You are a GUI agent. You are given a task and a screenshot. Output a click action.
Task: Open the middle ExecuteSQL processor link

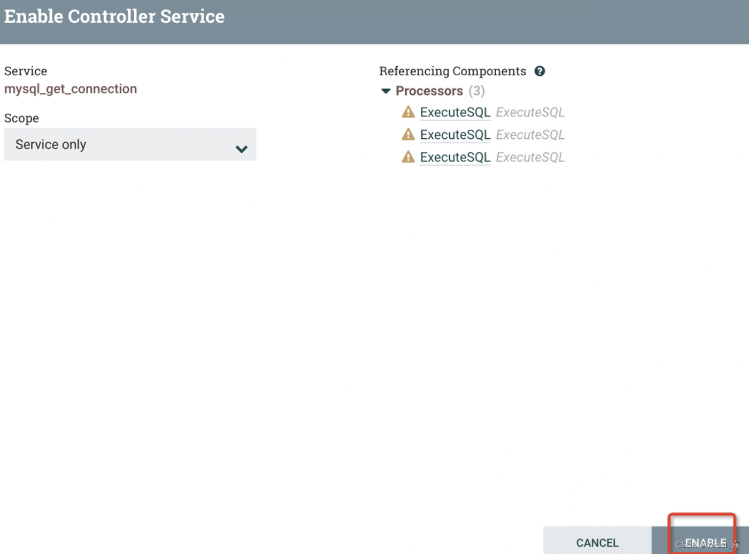[x=455, y=135]
